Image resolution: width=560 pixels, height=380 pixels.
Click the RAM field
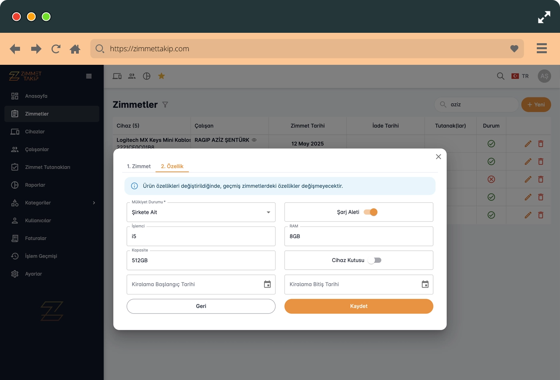point(359,236)
